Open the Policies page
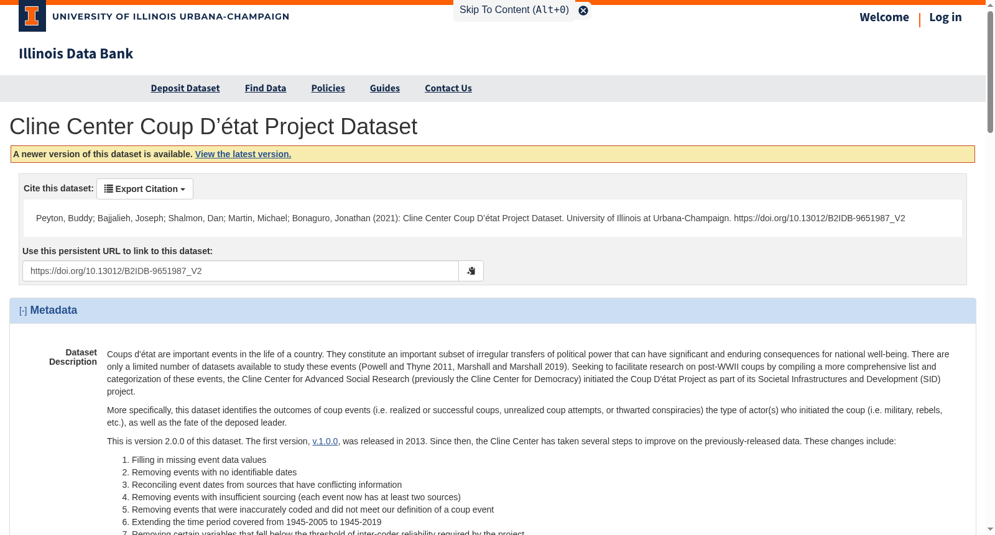Image resolution: width=995 pixels, height=535 pixels. [x=328, y=88]
